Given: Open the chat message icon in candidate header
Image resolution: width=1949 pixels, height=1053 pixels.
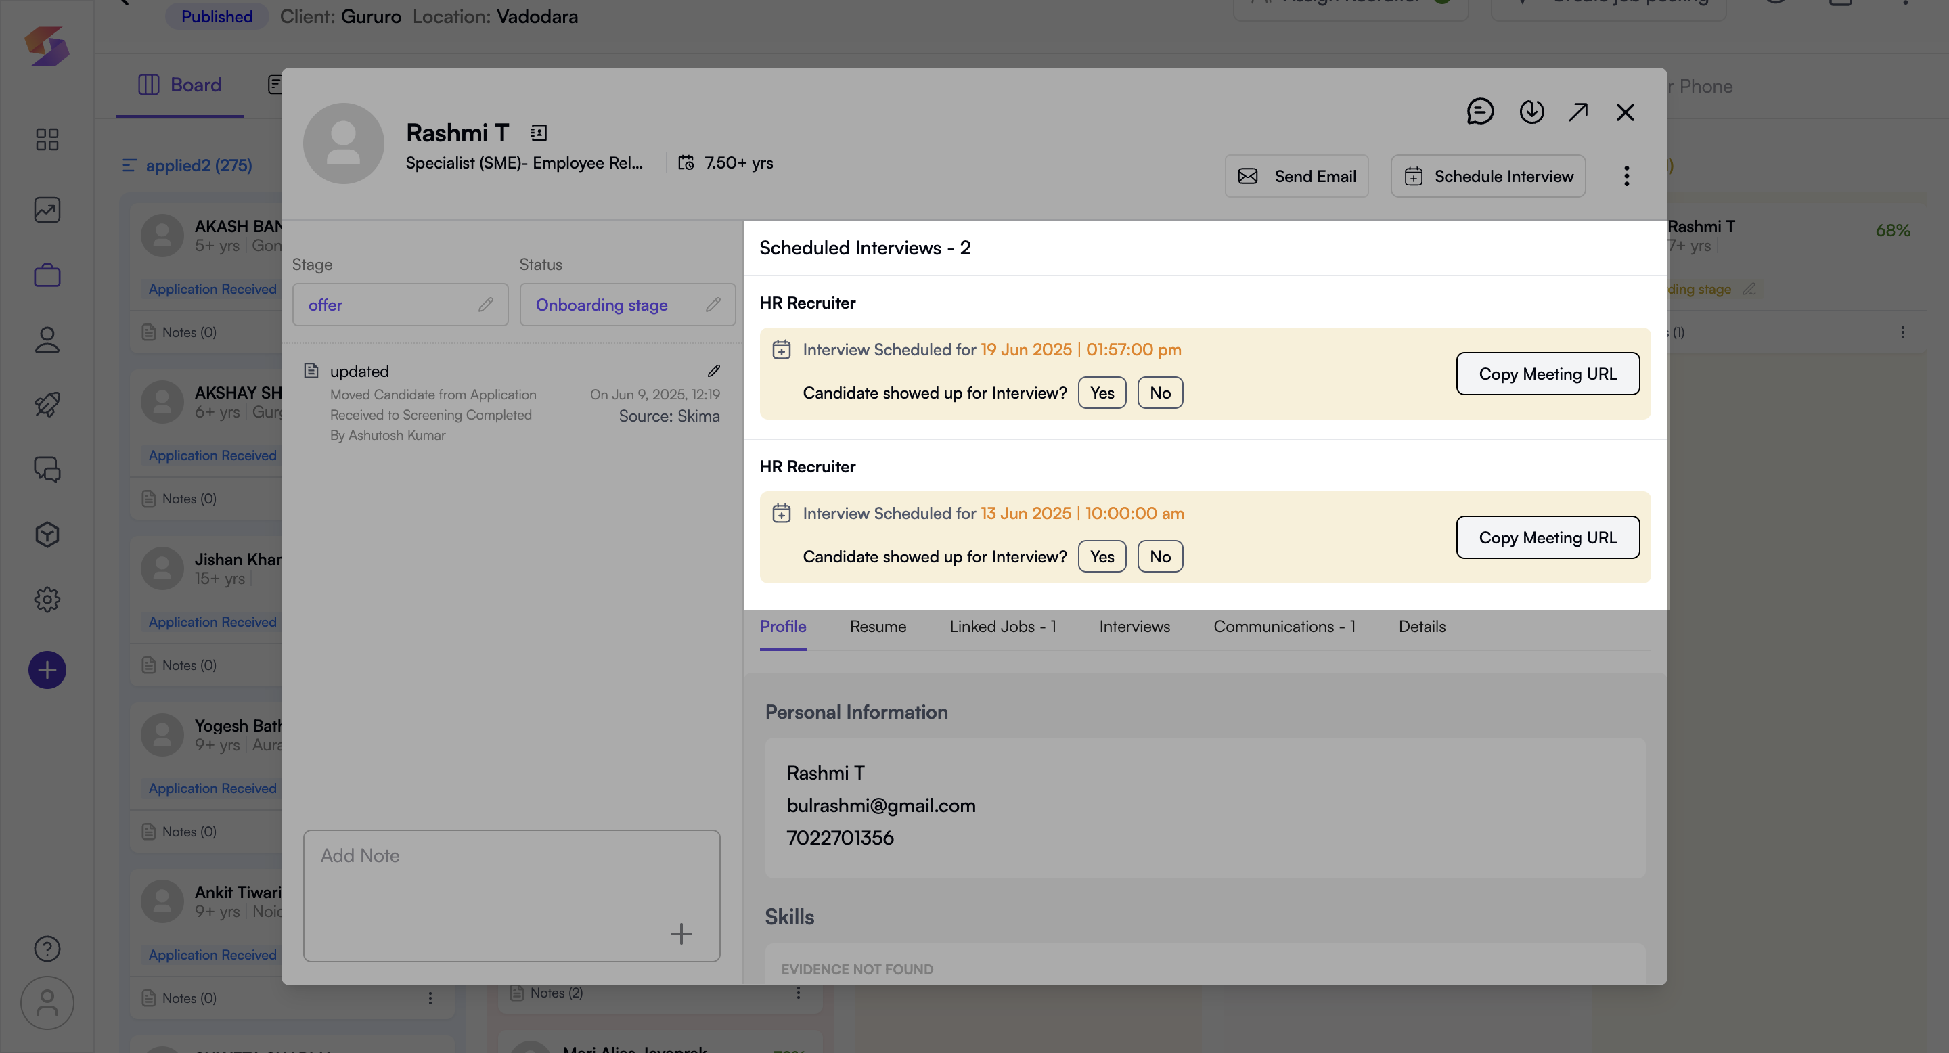Looking at the screenshot, I should pyautogui.click(x=1480, y=112).
